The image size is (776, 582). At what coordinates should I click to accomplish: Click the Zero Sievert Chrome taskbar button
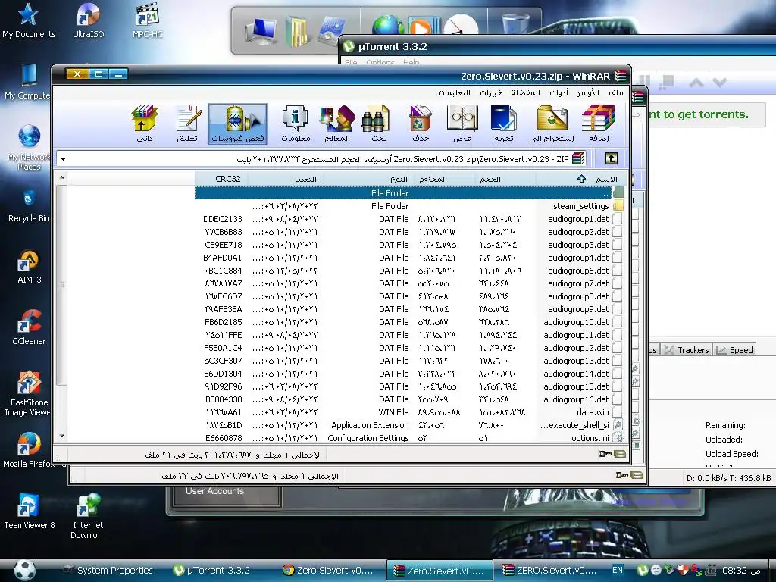[327, 570]
